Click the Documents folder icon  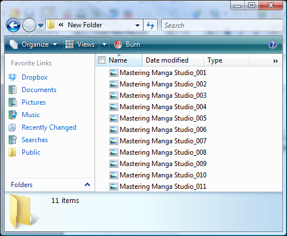coord(13,90)
